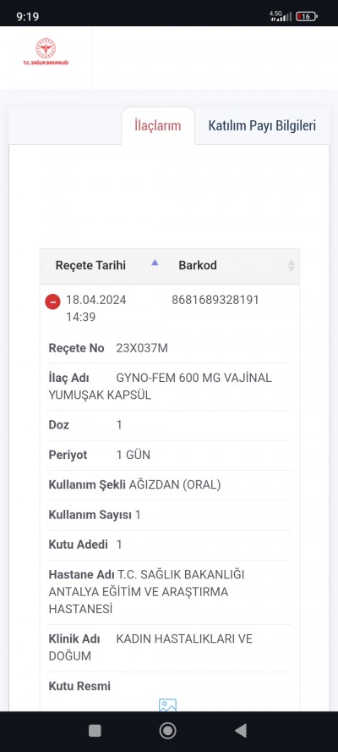338x752 pixels.
Task: Open the Kutu Resmi image icon
Action: pos(167,705)
